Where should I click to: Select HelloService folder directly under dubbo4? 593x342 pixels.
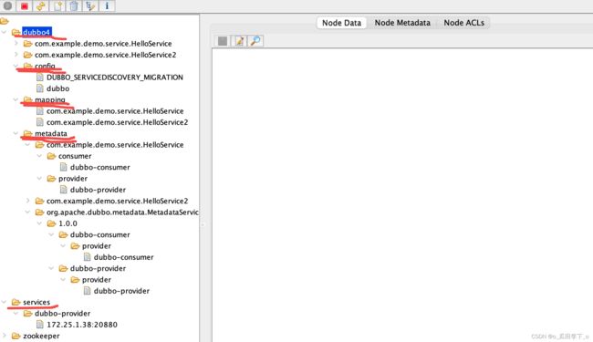click(103, 44)
